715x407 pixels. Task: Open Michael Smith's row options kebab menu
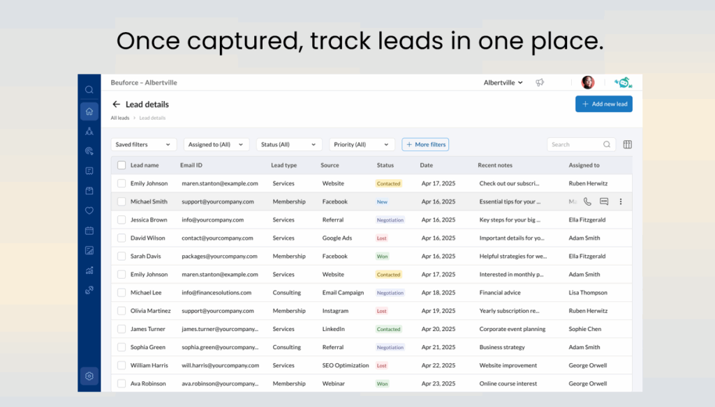pos(621,201)
